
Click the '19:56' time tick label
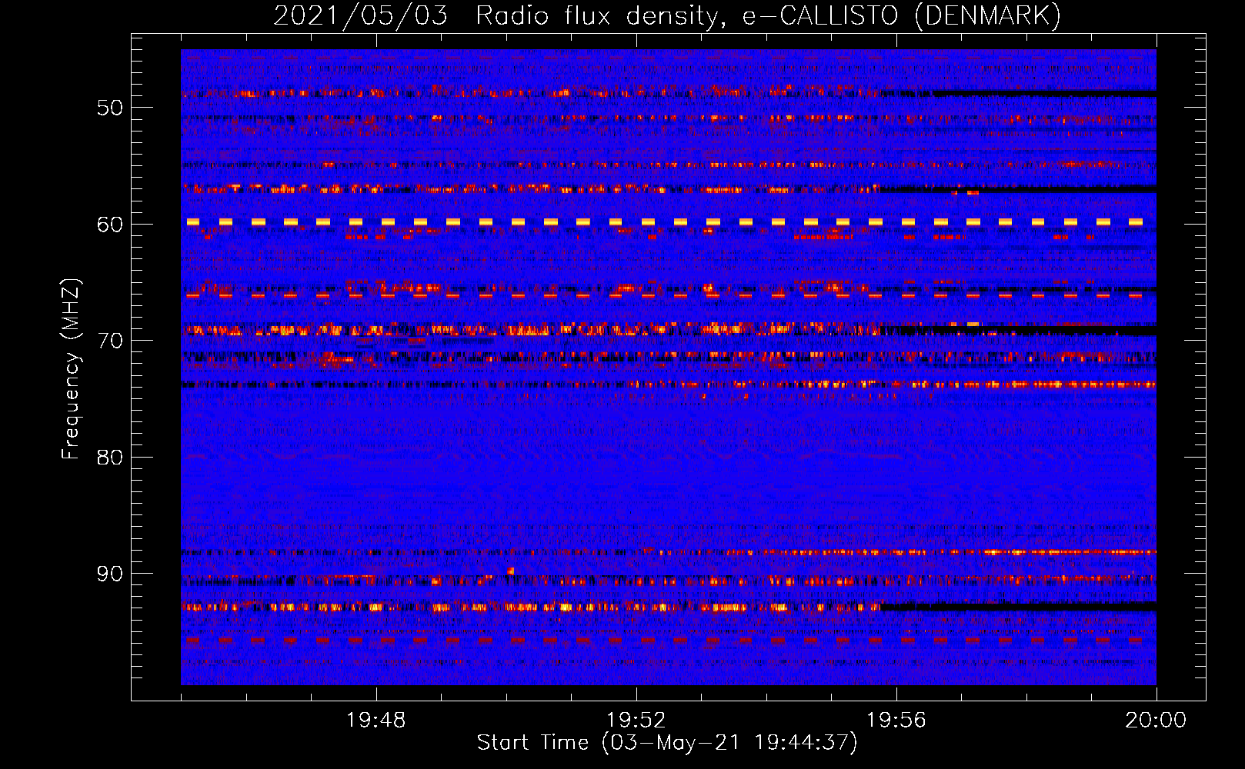896,721
